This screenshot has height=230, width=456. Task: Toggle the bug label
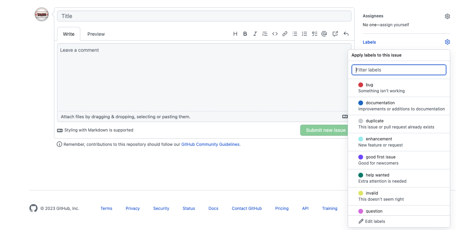pyautogui.click(x=399, y=88)
